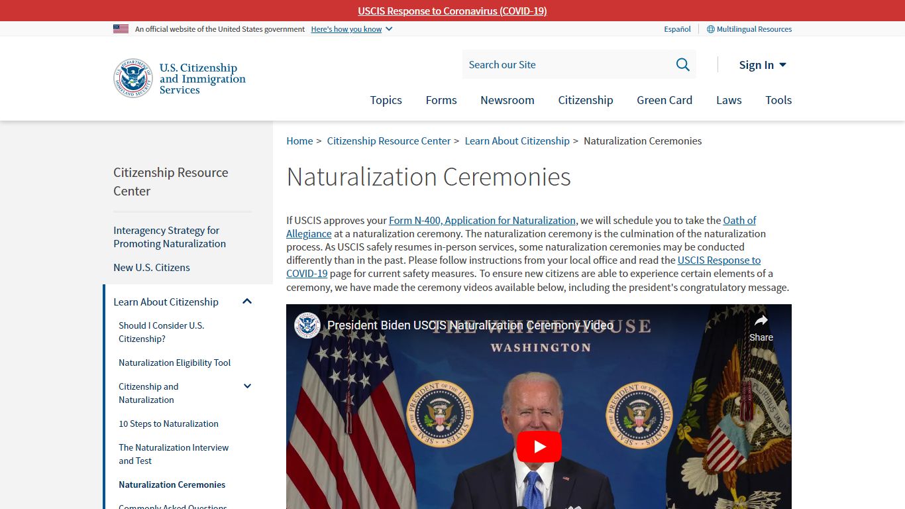Click the search magnifier icon
Image resolution: width=905 pixels, height=509 pixels.
[x=682, y=64]
